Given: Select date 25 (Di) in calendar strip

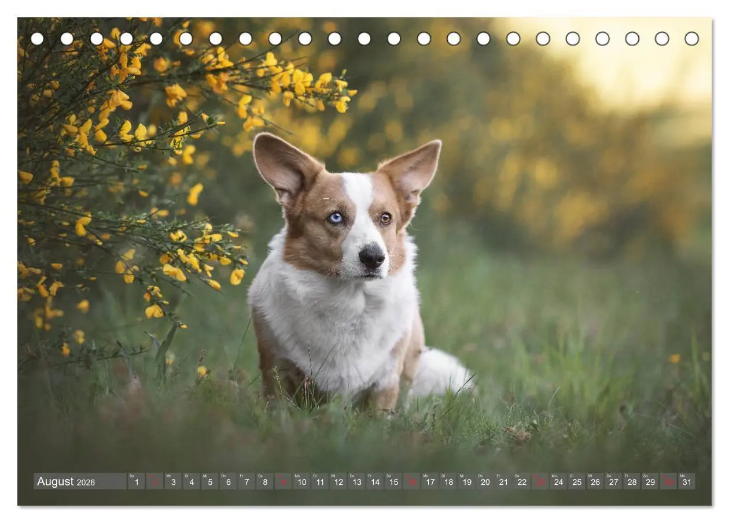Looking at the screenshot, I should [x=577, y=481].
